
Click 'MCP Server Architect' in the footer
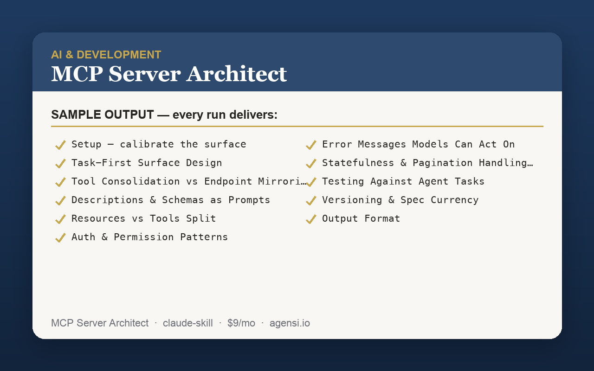coord(100,323)
